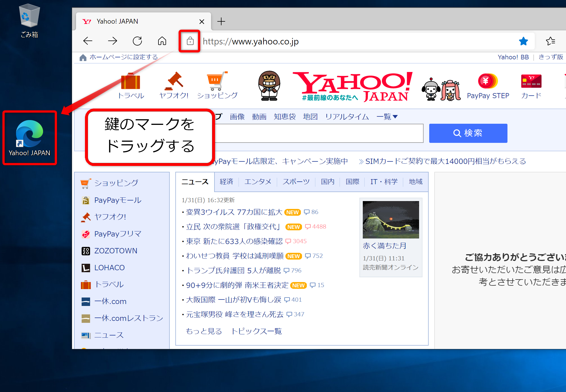Click the padlock icon in address bar
Screen dimensions: 566x392
[190, 41]
